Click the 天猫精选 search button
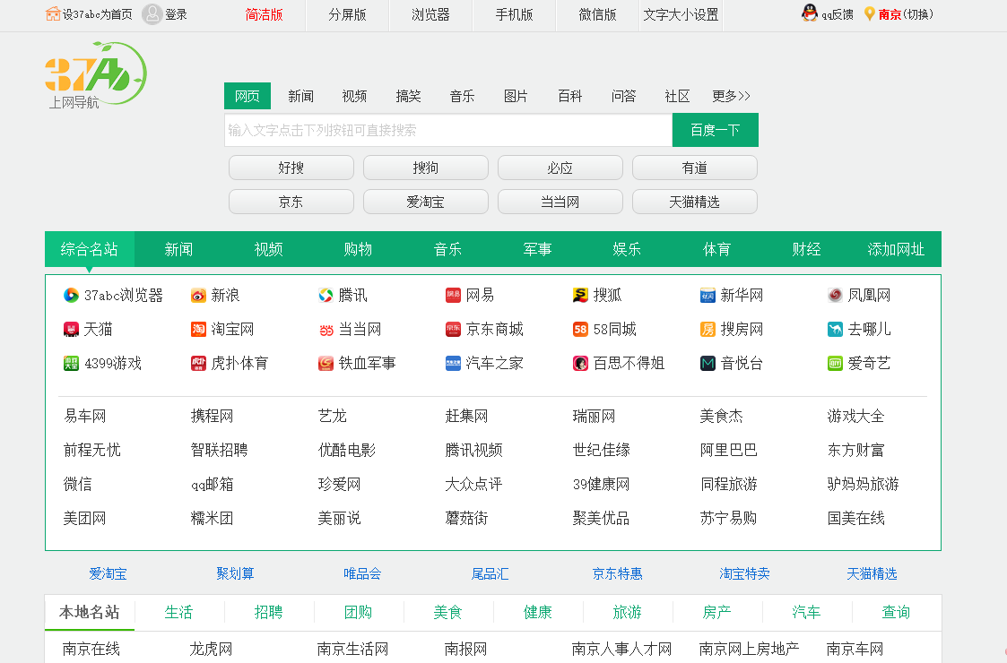 pos(695,202)
